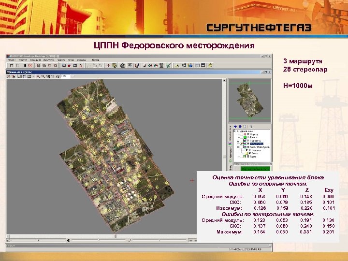
Task: Click the red curved line tool icon
Action: coord(81,65)
